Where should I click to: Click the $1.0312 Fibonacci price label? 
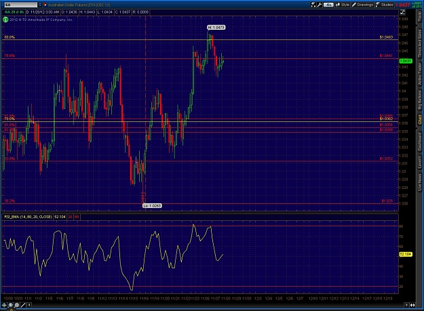pyautogui.click(x=386, y=159)
